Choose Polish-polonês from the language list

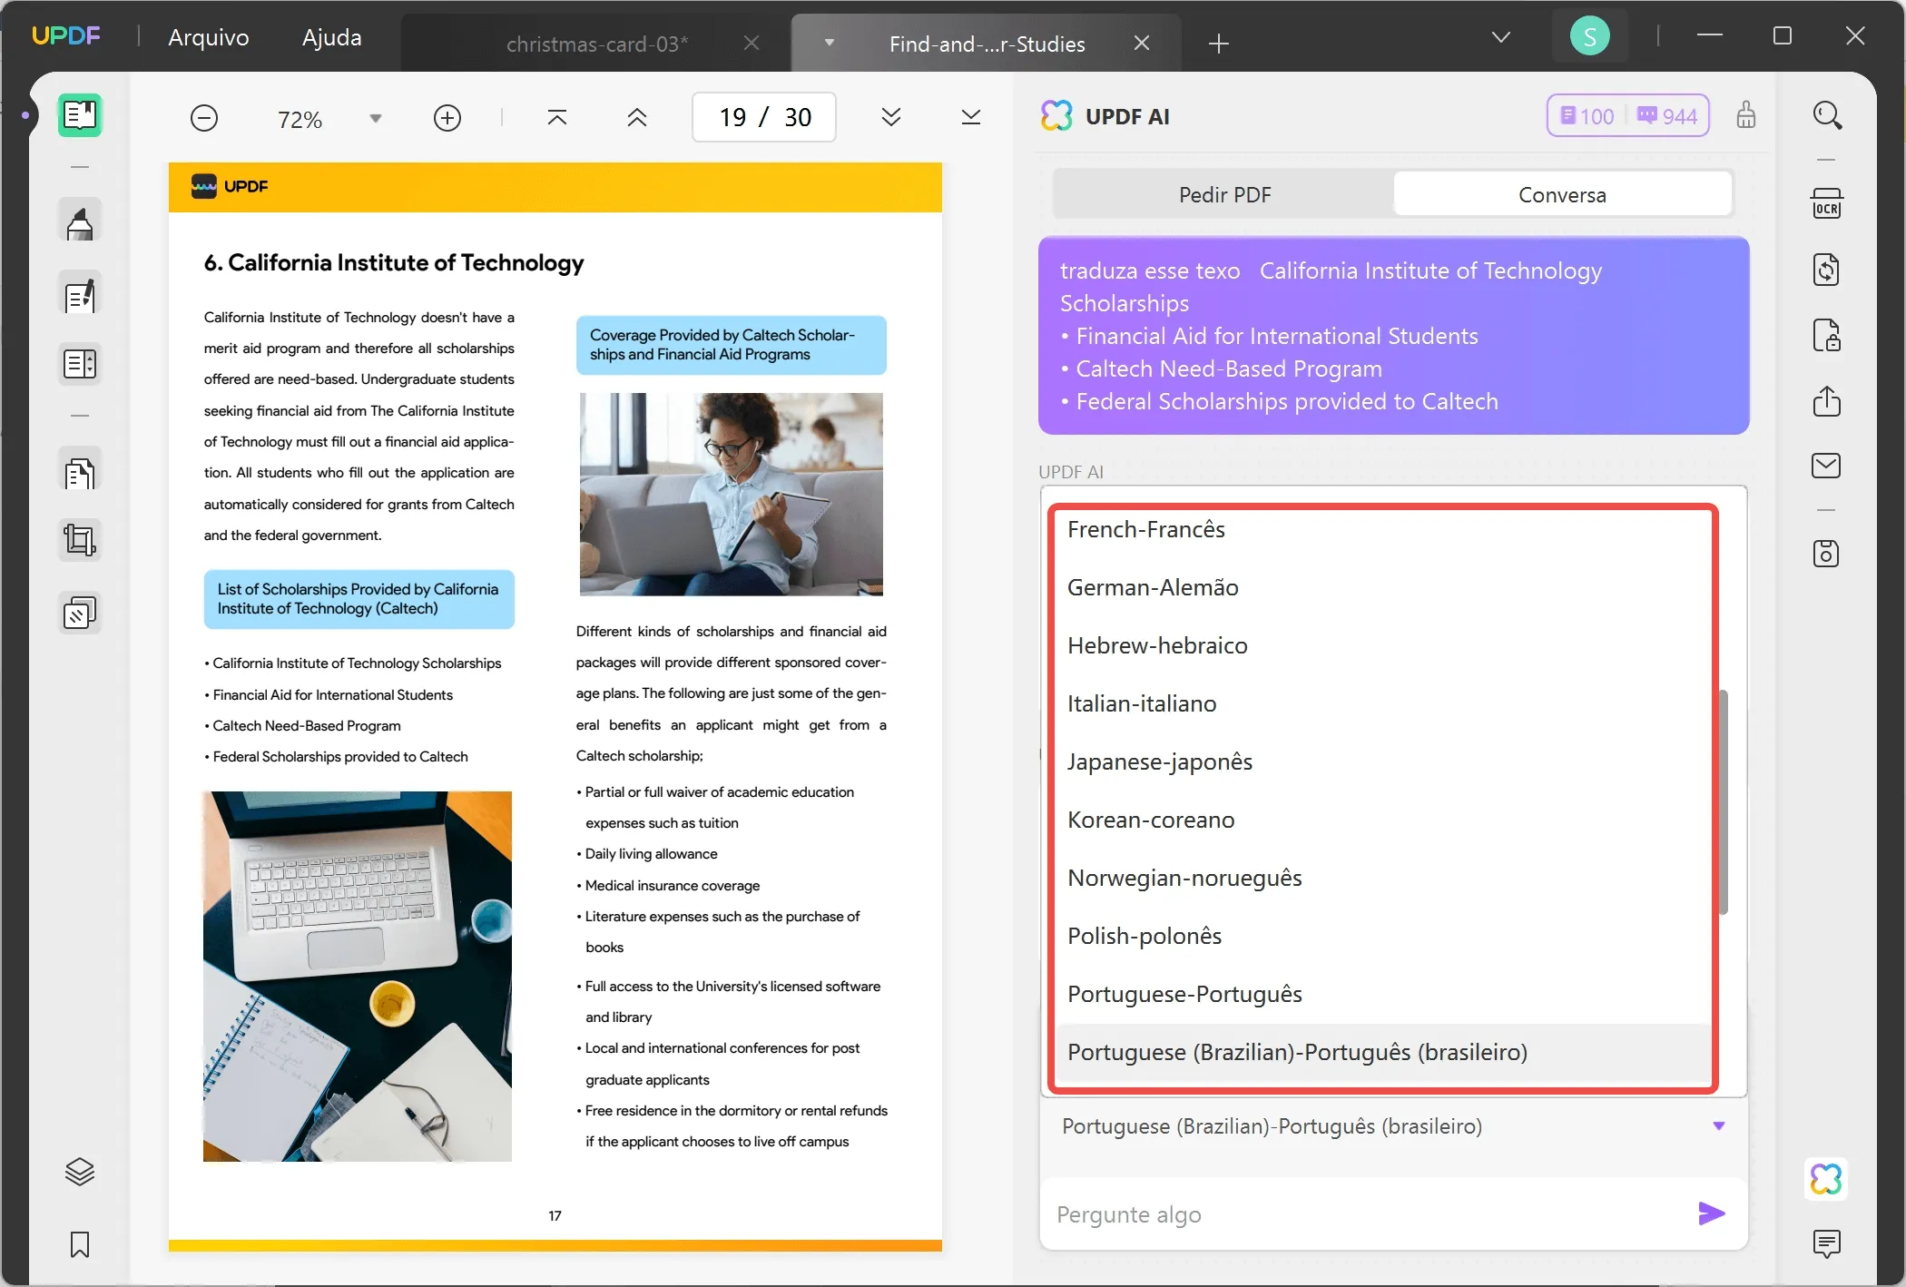1383,936
